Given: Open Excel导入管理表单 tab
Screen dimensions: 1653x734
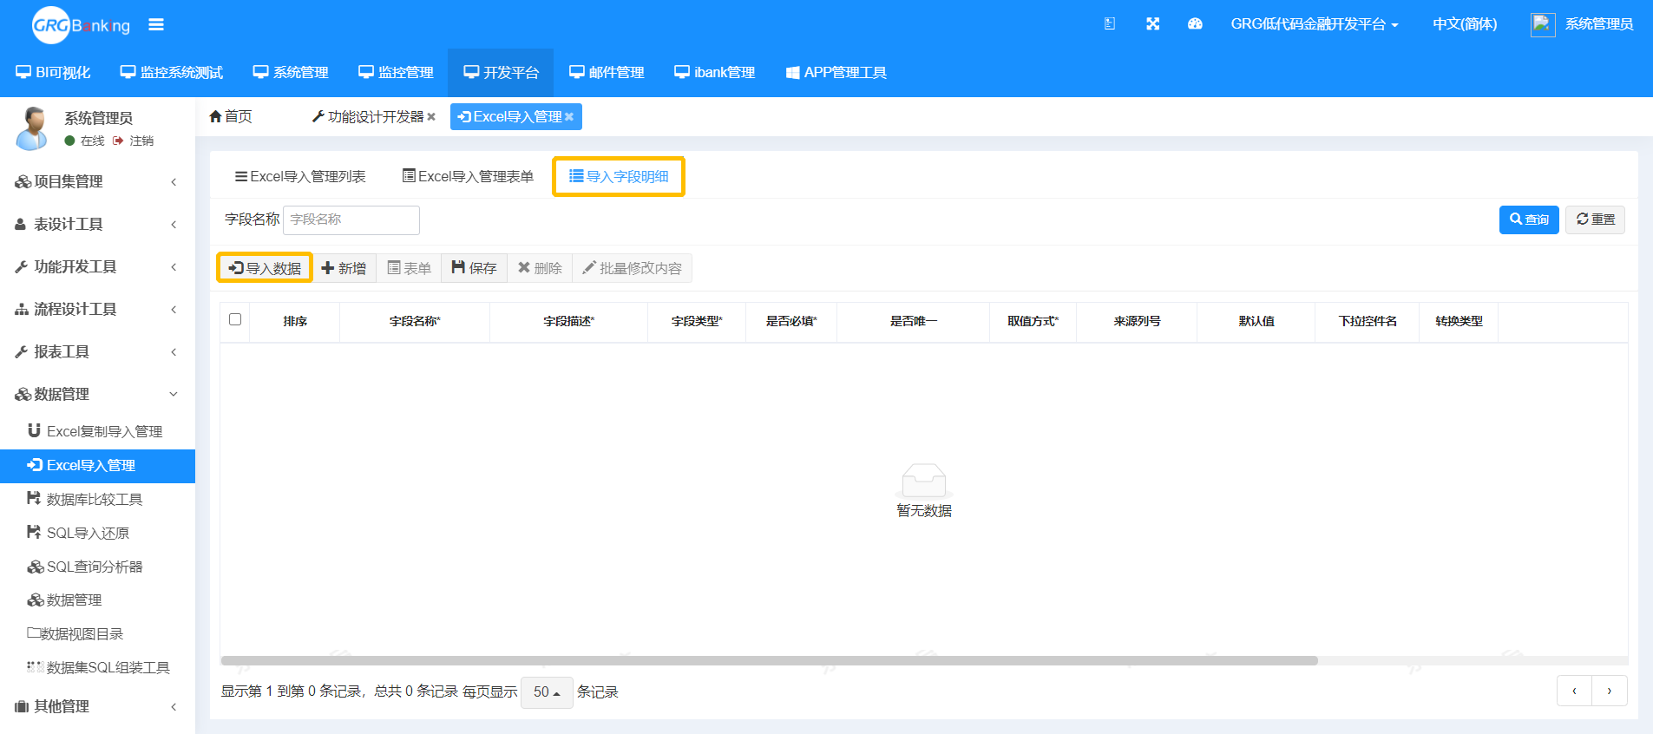Looking at the screenshot, I should (x=468, y=176).
